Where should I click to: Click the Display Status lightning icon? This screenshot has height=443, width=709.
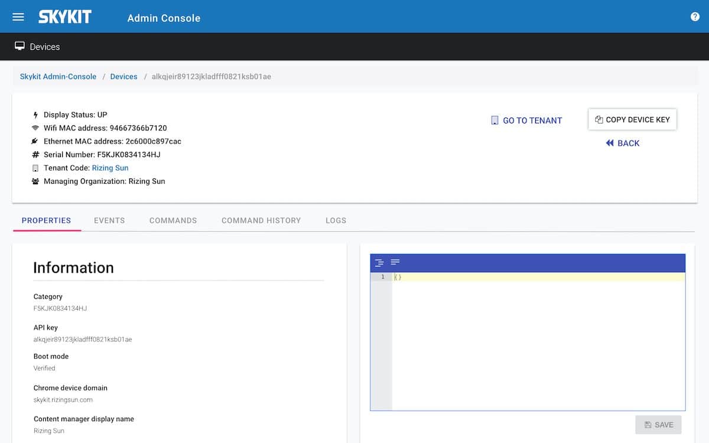pyautogui.click(x=35, y=115)
